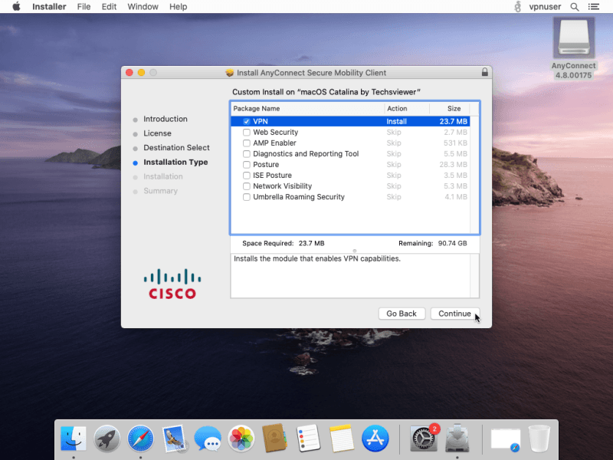Click the dimmed Installation step in sidebar
This screenshot has width=613, height=460.
pos(163,177)
